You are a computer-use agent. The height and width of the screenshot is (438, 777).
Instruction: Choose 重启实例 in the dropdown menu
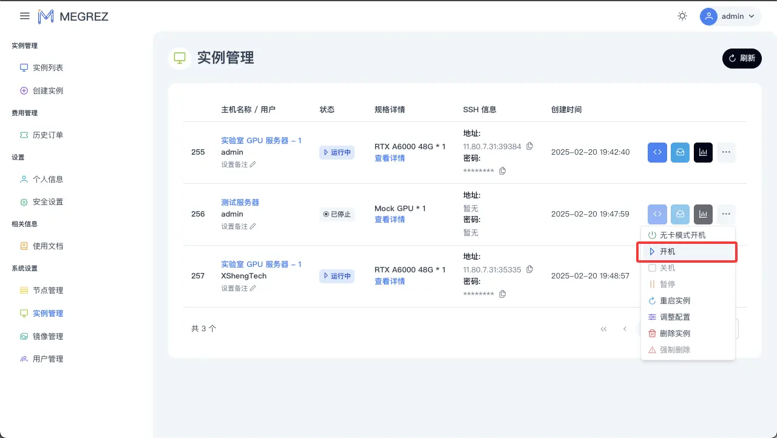(x=674, y=301)
